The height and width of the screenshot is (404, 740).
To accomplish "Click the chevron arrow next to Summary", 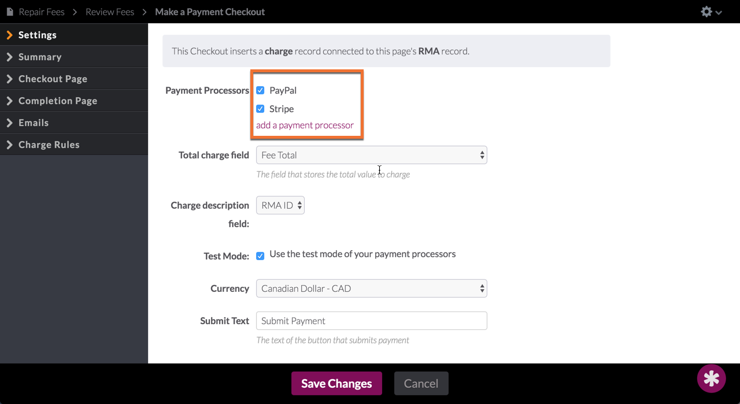I will click(x=9, y=57).
